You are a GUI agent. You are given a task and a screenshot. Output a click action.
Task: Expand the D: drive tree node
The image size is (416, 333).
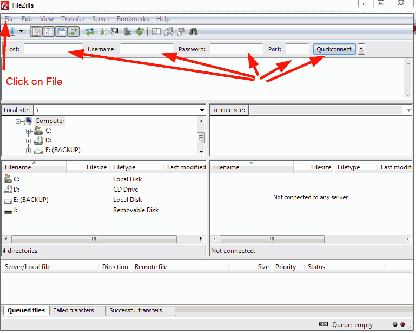pyautogui.click(x=28, y=141)
